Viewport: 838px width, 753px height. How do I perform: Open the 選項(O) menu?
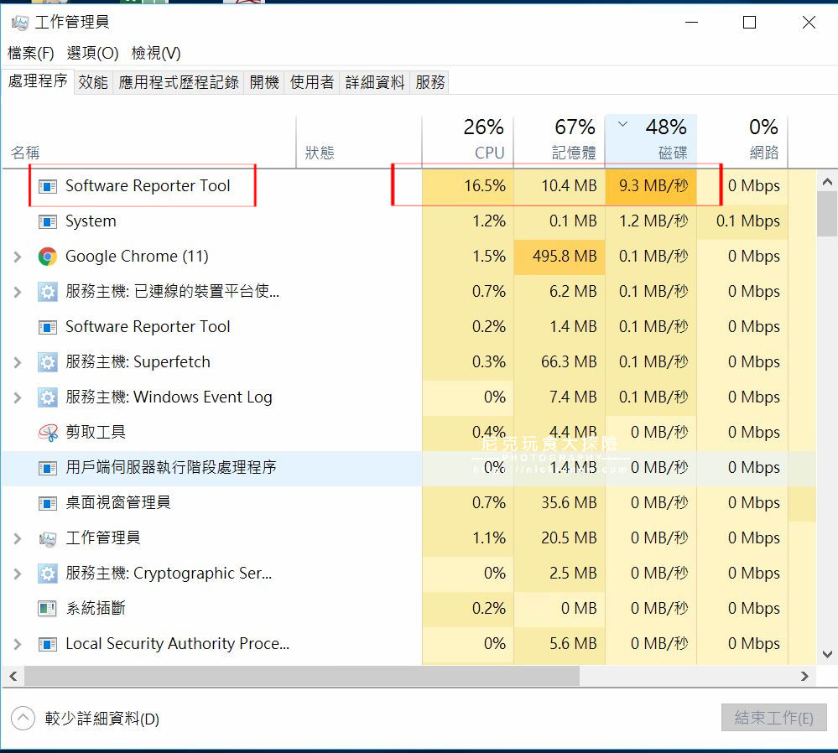[92, 53]
